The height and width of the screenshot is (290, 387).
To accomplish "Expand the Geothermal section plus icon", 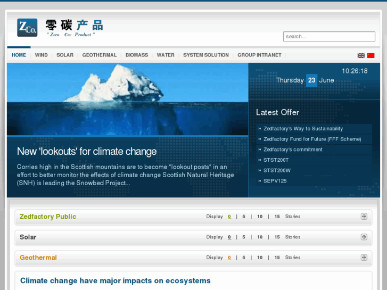I will 364,258.
